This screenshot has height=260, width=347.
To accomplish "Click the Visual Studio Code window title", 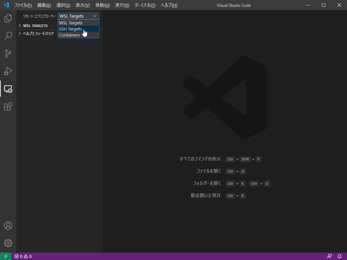I will (234, 5).
